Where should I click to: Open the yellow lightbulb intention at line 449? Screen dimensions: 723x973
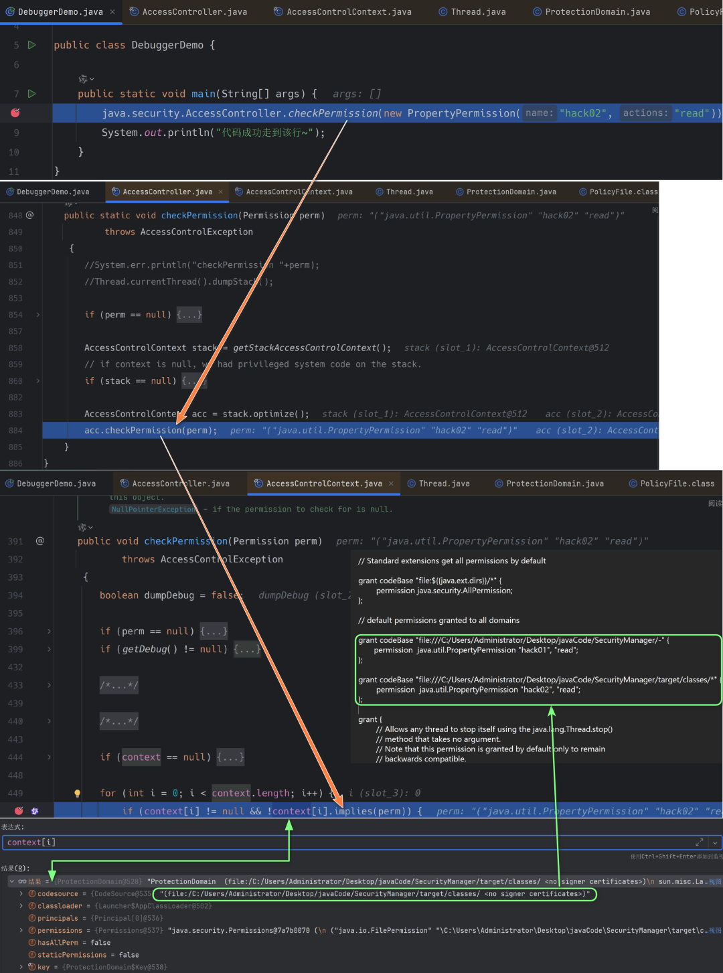click(x=77, y=794)
